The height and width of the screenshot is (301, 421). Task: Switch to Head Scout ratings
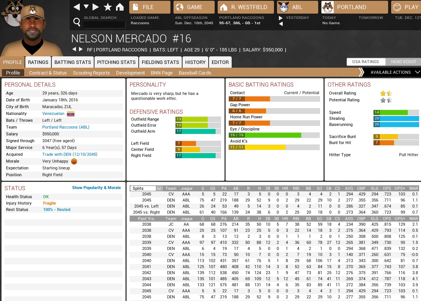coord(403,62)
